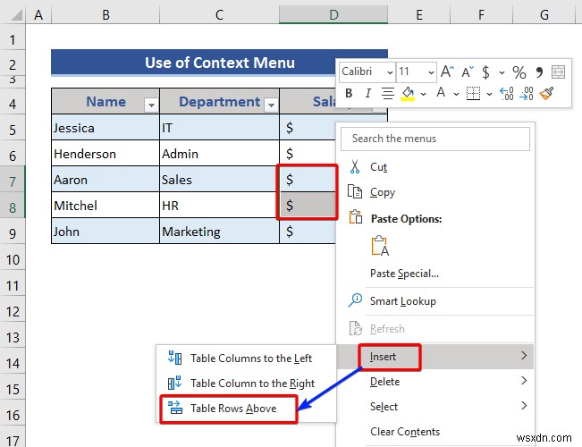Open font color dropdown arrow
This screenshot has width=582, height=447.
click(456, 94)
